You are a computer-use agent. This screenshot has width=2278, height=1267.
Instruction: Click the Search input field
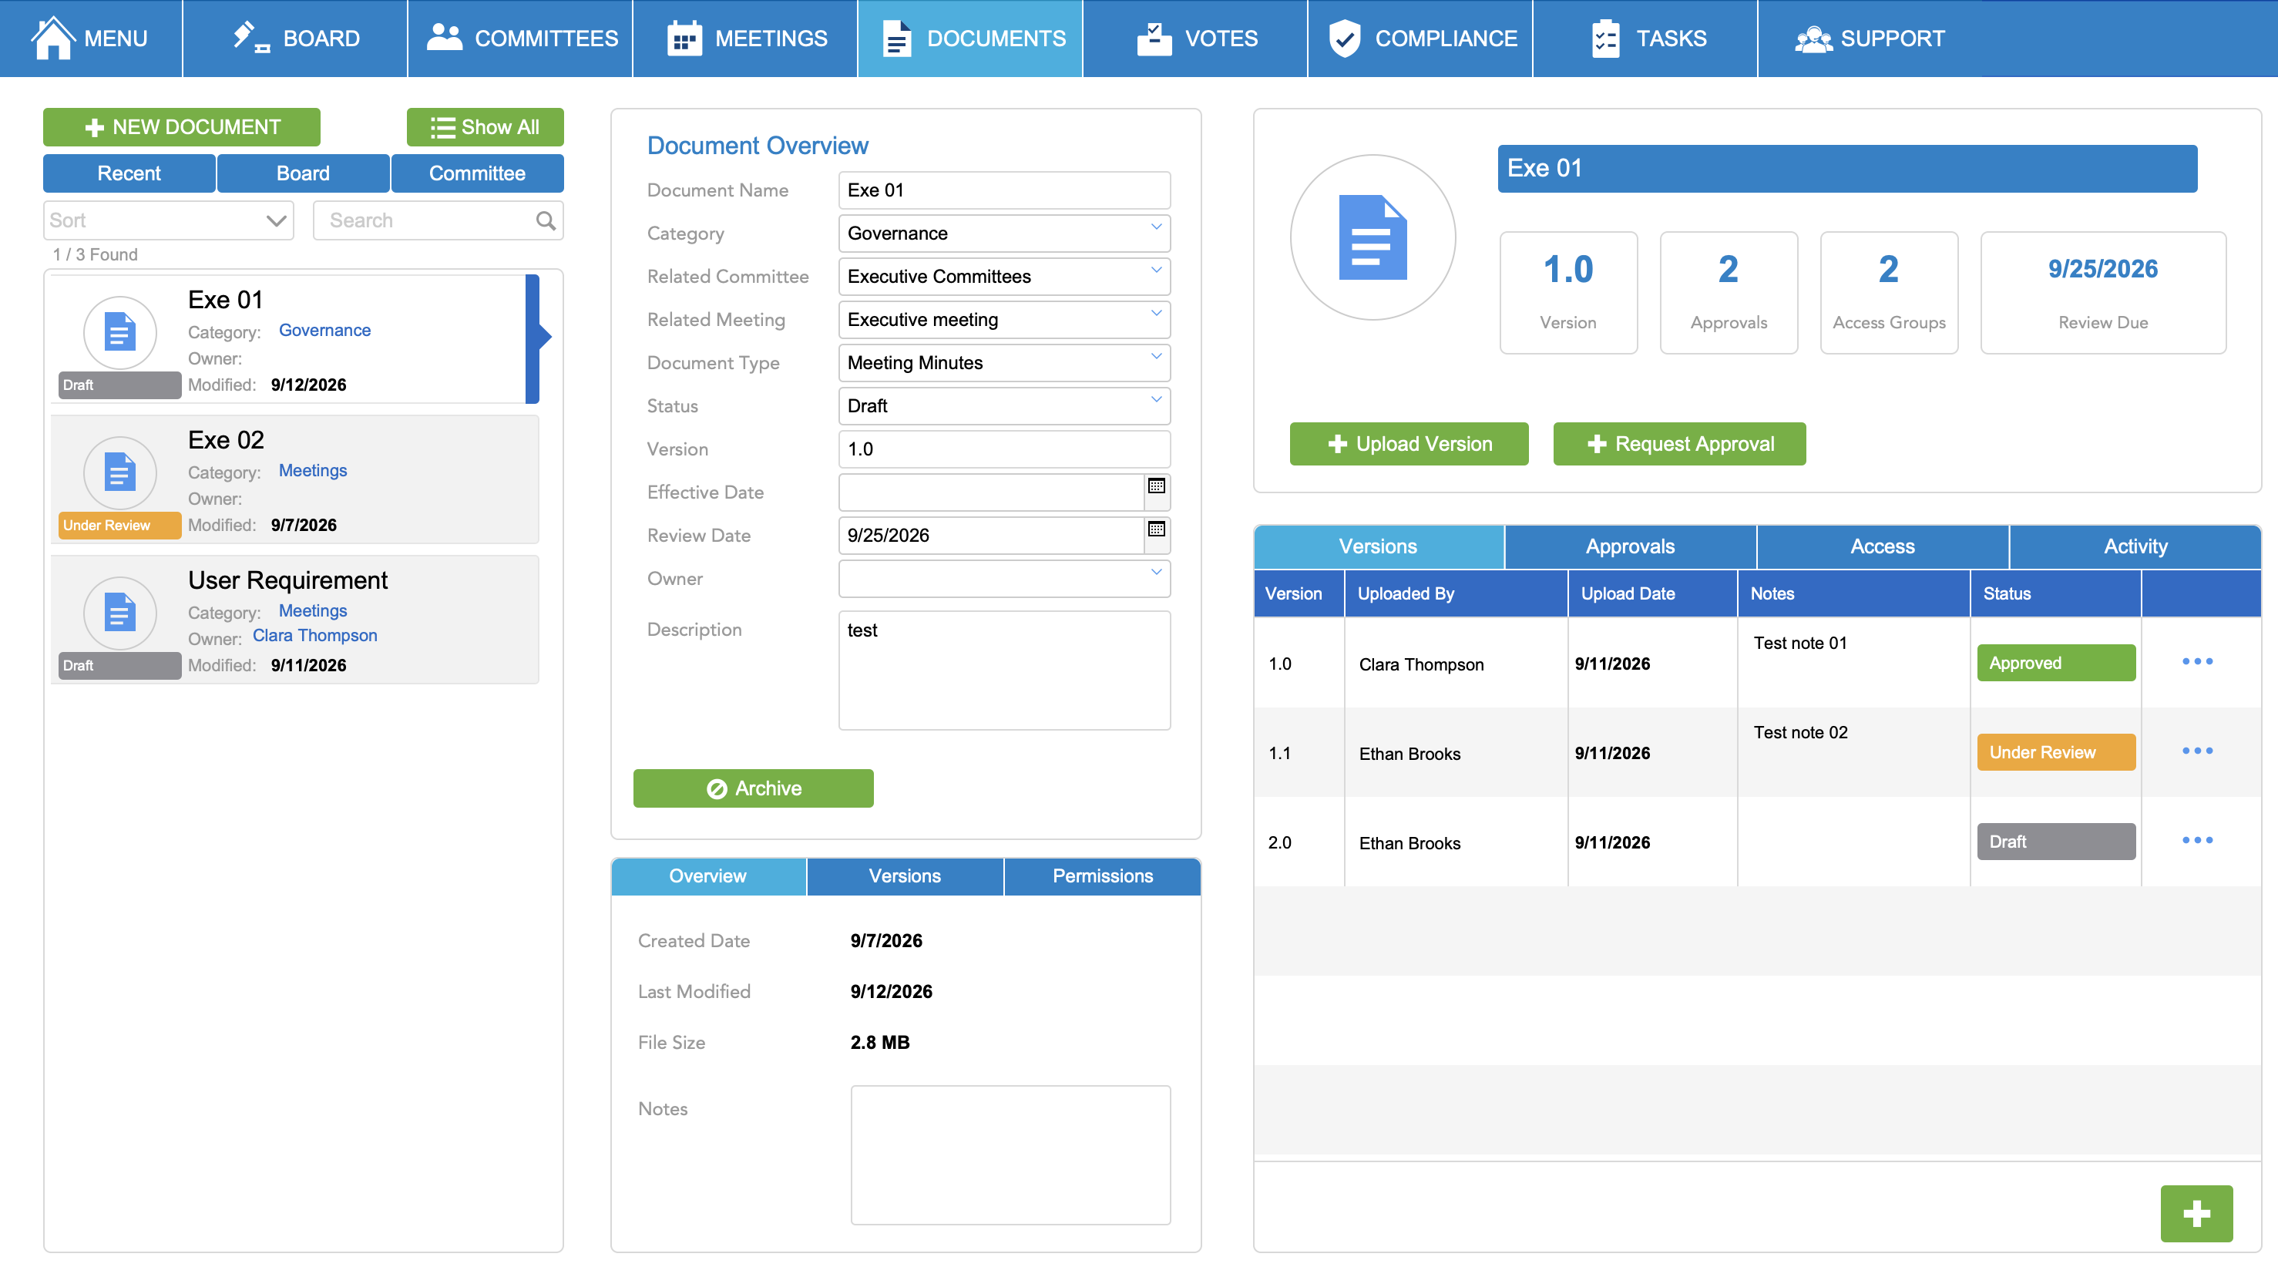(438, 220)
